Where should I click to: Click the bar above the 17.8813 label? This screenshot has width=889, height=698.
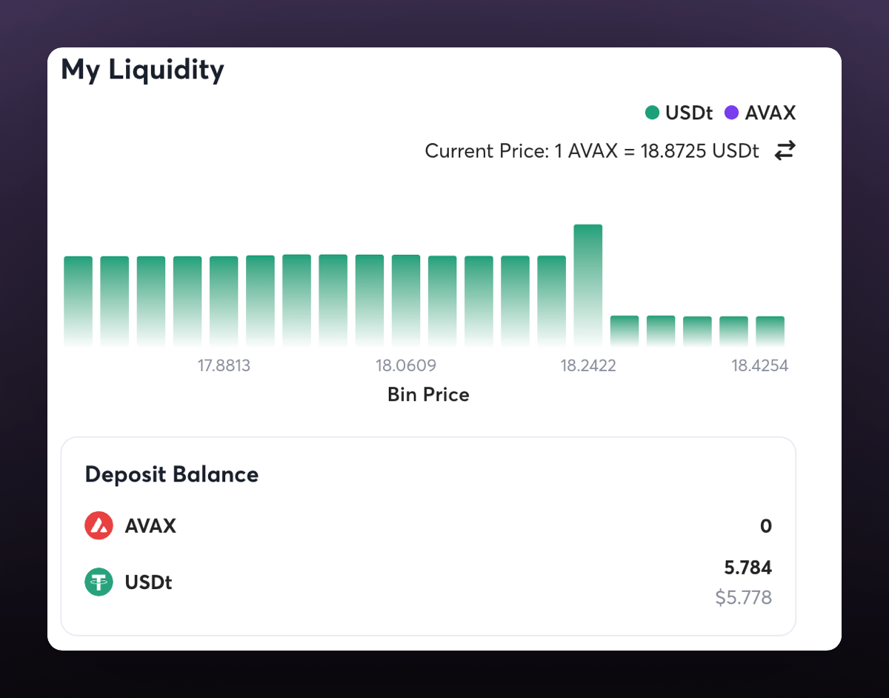224,301
